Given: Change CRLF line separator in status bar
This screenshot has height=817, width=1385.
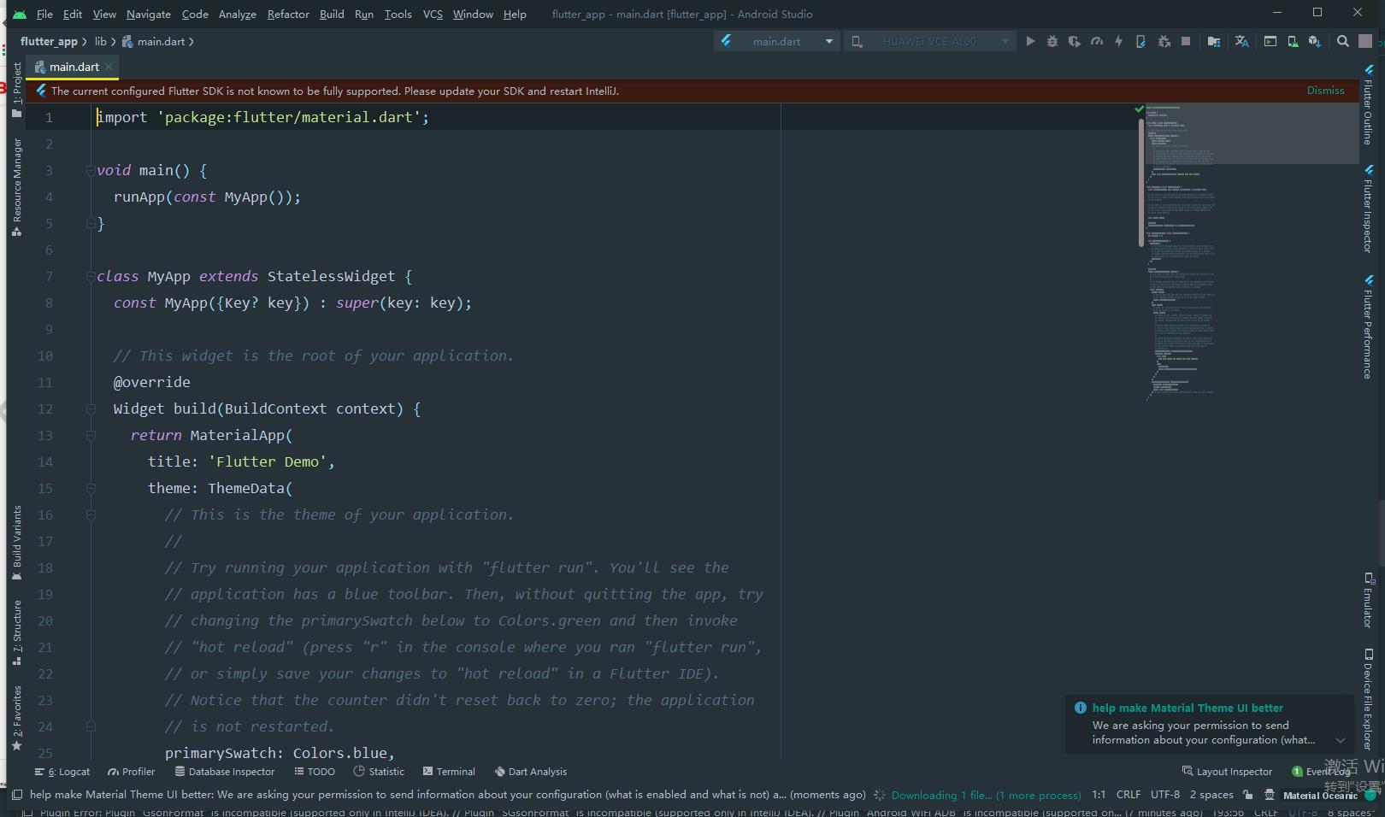Looking at the screenshot, I should 1129,795.
